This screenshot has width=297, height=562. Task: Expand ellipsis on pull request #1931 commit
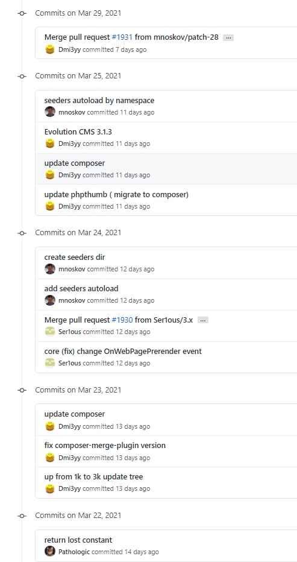[228, 37]
